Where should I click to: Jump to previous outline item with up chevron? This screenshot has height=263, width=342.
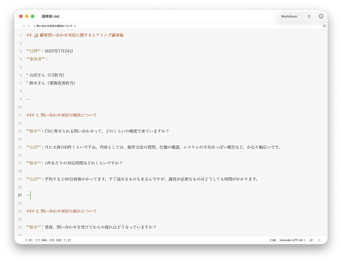pyautogui.click(x=23, y=26)
